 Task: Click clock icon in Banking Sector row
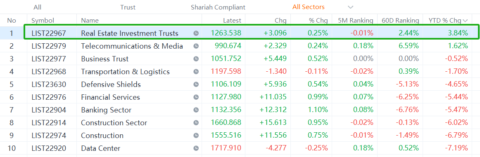click(x=196, y=110)
